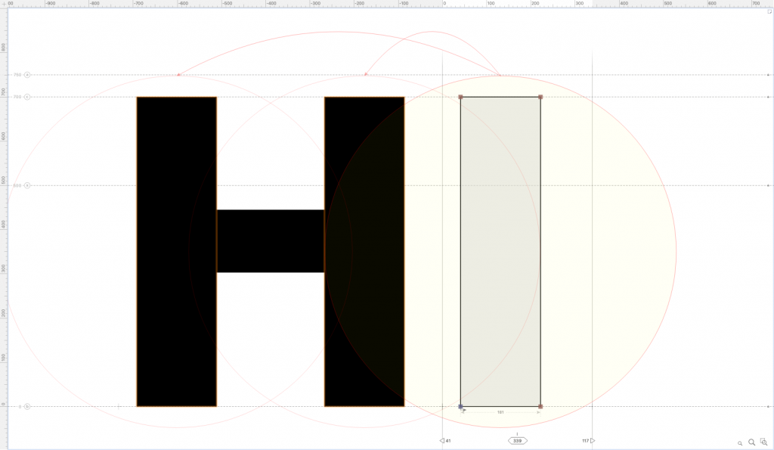Select the blue start node at bottom-left of I
The width and height of the screenshot is (774, 450).
click(x=460, y=407)
